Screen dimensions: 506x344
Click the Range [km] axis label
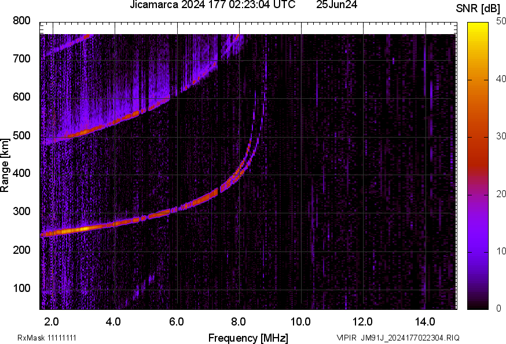pos(5,165)
